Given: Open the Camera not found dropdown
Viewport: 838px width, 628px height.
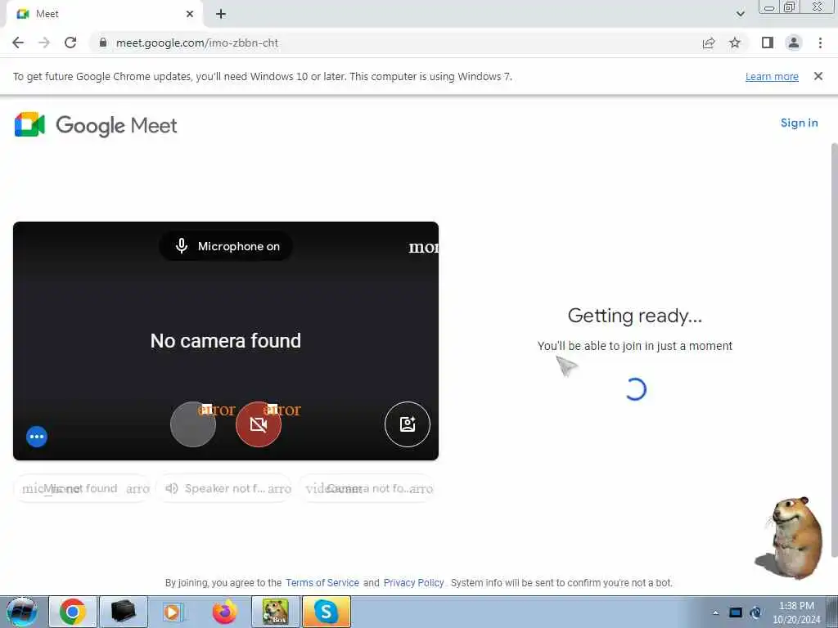Looking at the screenshot, I should (x=367, y=489).
